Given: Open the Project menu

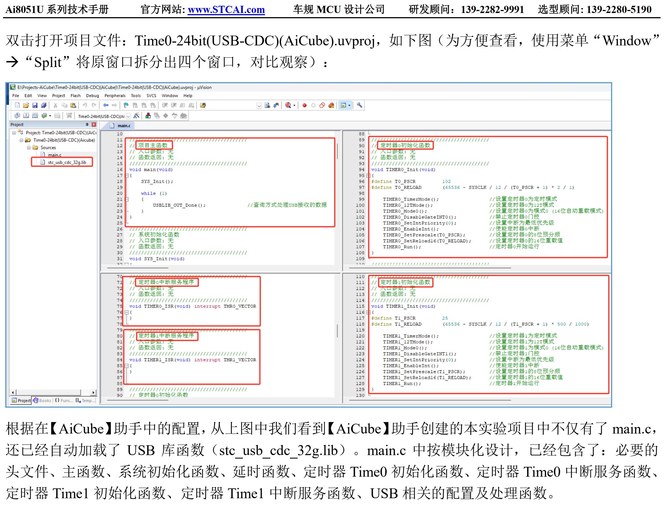Looking at the screenshot, I should click(x=58, y=96).
